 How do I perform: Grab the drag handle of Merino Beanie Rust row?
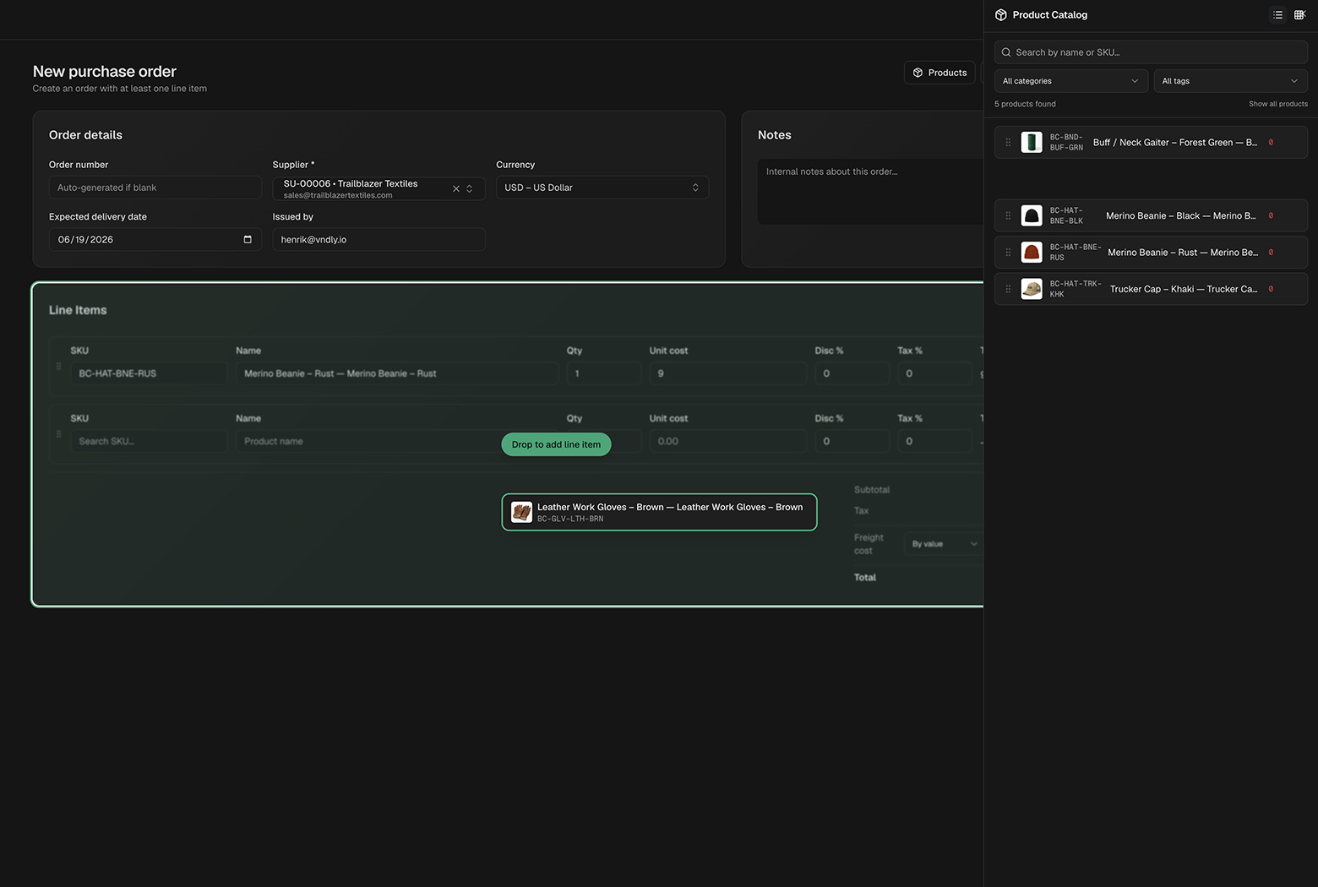(1008, 253)
